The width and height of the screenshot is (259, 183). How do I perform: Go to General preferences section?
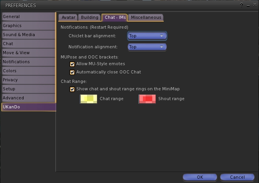click(x=28, y=17)
